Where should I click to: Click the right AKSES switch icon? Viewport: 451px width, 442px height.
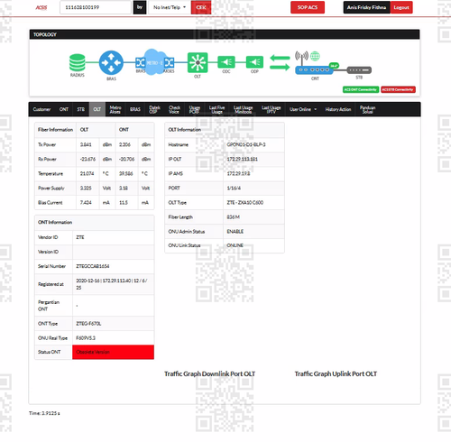point(170,62)
